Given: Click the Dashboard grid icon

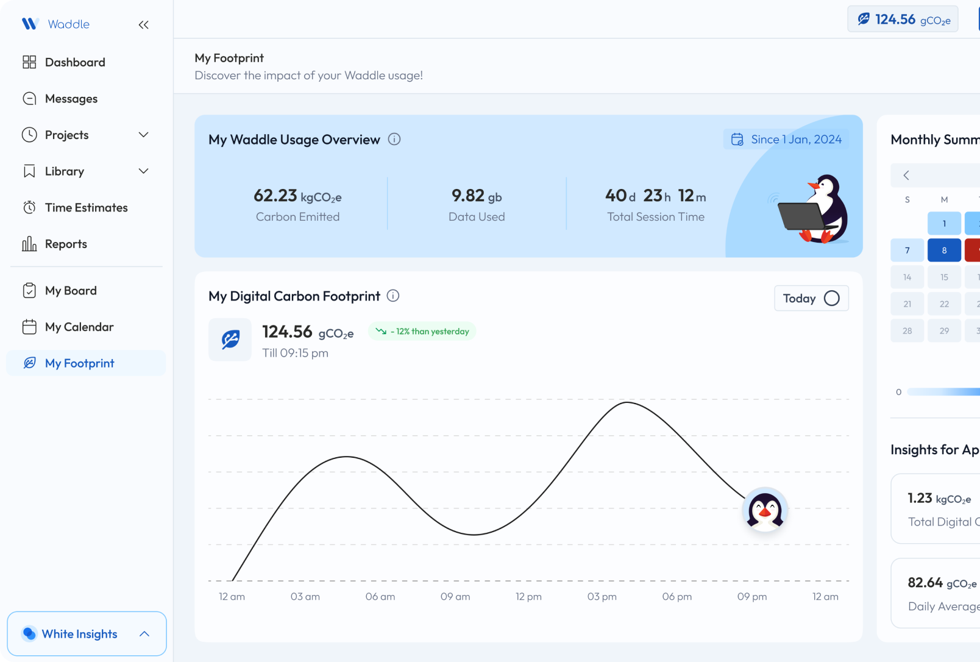Looking at the screenshot, I should 29,62.
